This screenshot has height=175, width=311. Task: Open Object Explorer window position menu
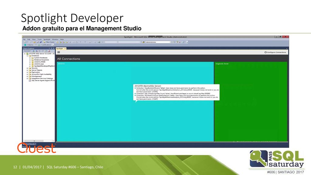pos(49,48)
